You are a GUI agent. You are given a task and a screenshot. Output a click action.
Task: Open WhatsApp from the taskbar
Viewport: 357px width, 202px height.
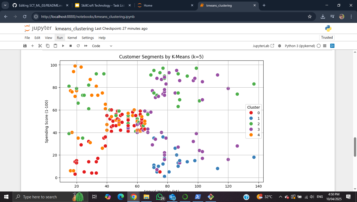point(160,197)
